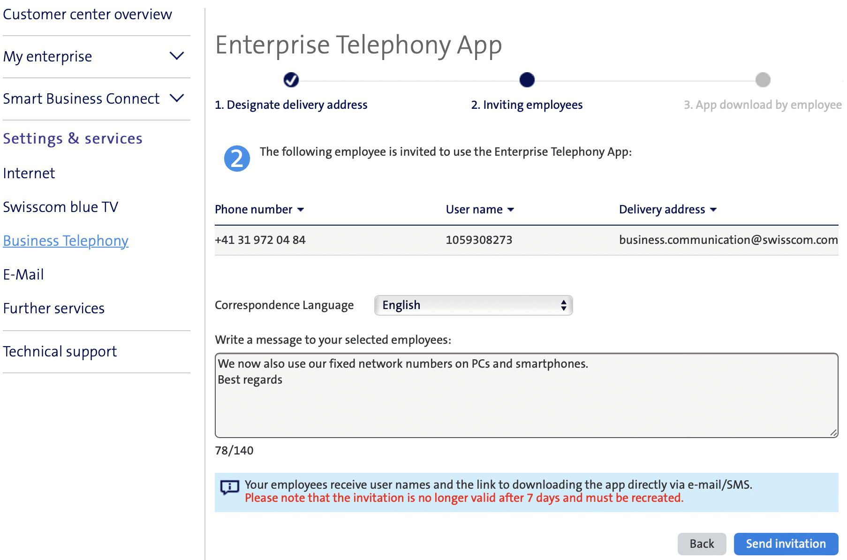Open Technical support

click(60, 351)
